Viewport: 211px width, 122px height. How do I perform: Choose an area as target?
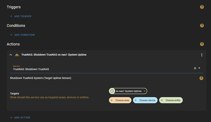click(120, 100)
